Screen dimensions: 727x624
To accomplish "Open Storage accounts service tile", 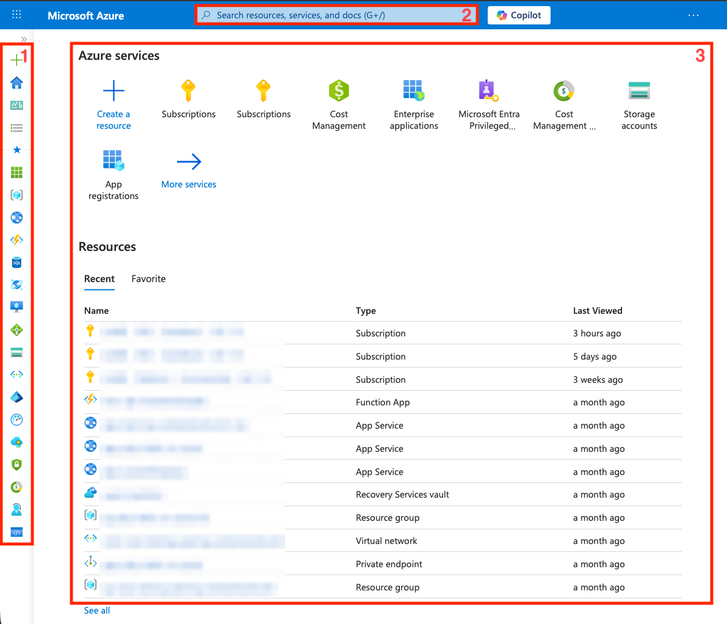I will pyautogui.click(x=639, y=103).
